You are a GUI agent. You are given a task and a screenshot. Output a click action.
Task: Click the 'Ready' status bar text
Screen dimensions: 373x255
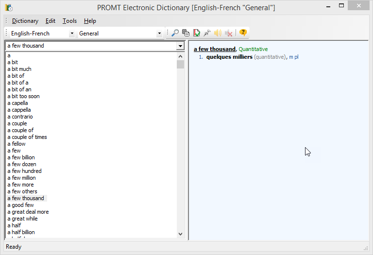14,247
